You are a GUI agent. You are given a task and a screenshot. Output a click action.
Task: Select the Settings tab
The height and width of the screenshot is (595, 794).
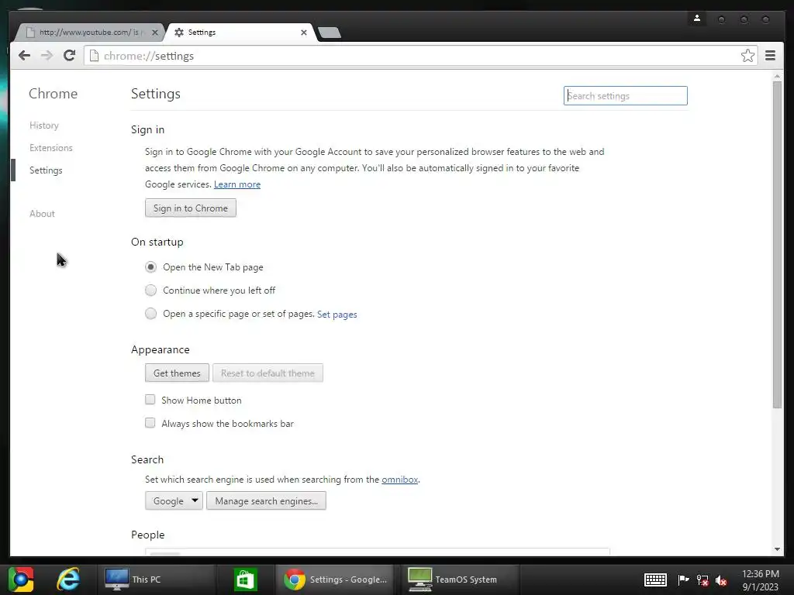241,33
